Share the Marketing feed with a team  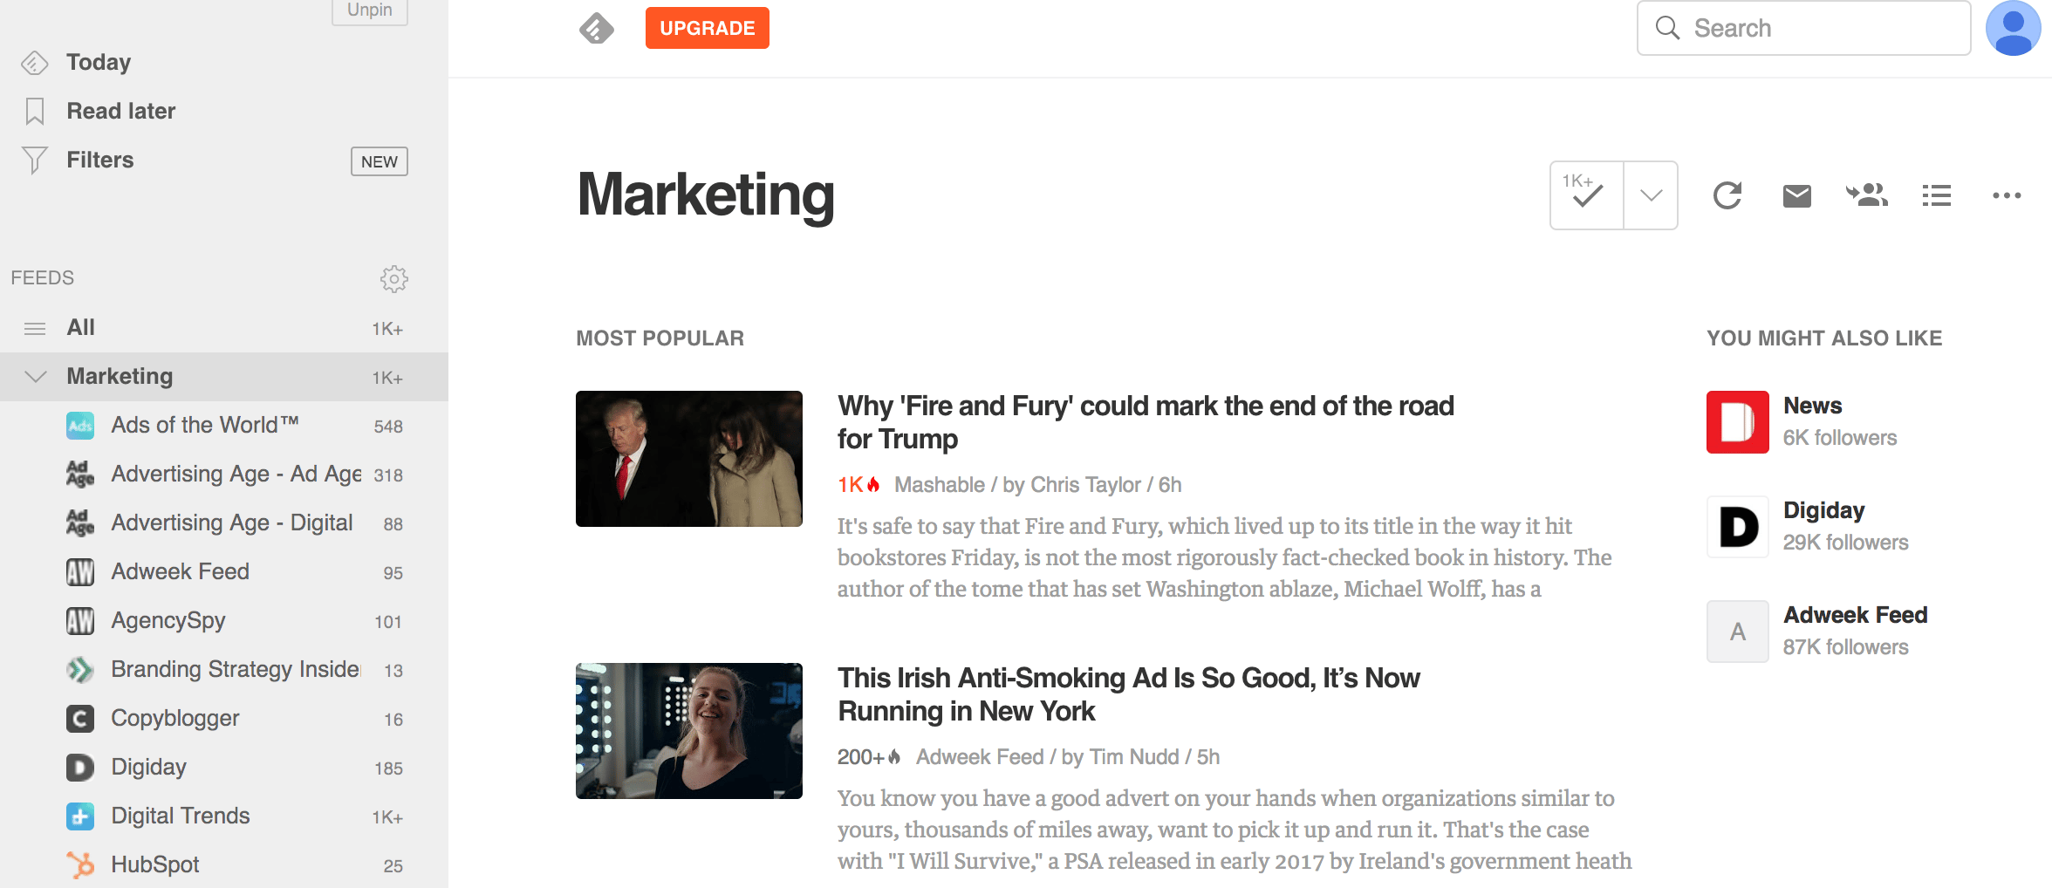[x=1866, y=195]
